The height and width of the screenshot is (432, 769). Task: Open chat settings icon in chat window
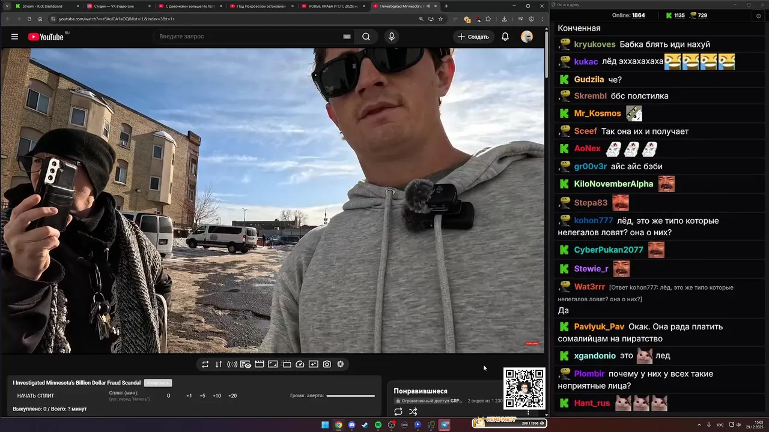(758, 16)
